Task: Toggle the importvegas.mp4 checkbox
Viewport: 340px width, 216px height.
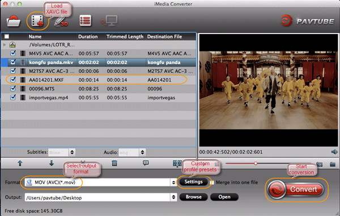Action: (13, 97)
